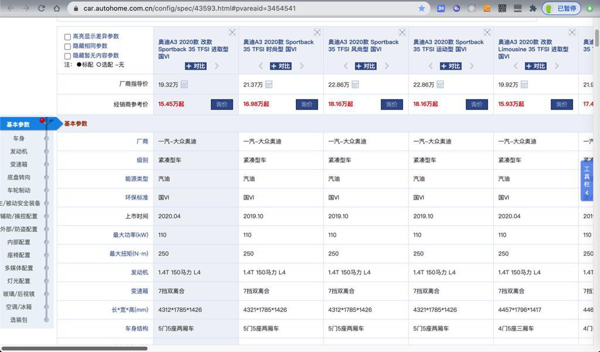Jump to the 选装包 section
This screenshot has width=600, height=352.
[19, 320]
